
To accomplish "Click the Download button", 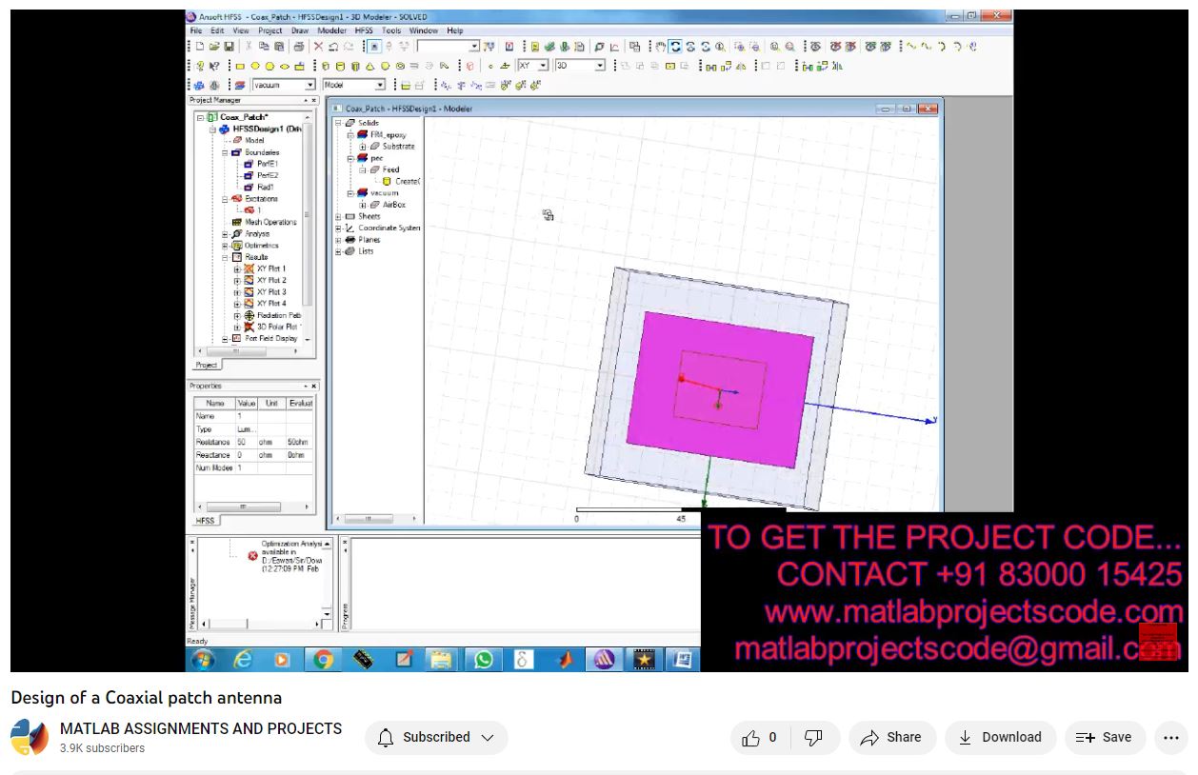I will coord(999,737).
